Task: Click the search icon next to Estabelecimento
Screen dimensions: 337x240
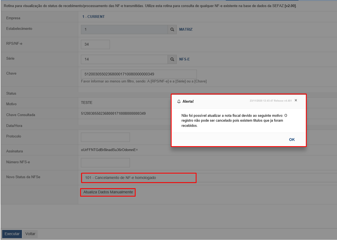Action: (x=172, y=30)
